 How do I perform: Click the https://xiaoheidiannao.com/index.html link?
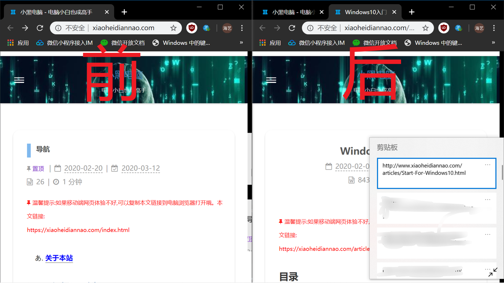point(78,230)
